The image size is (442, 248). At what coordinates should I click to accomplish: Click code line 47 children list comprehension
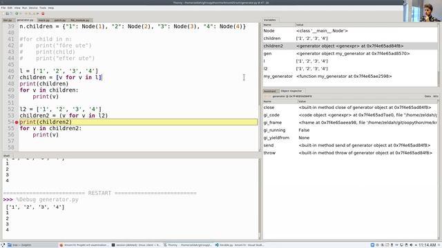tap(61, 77)
